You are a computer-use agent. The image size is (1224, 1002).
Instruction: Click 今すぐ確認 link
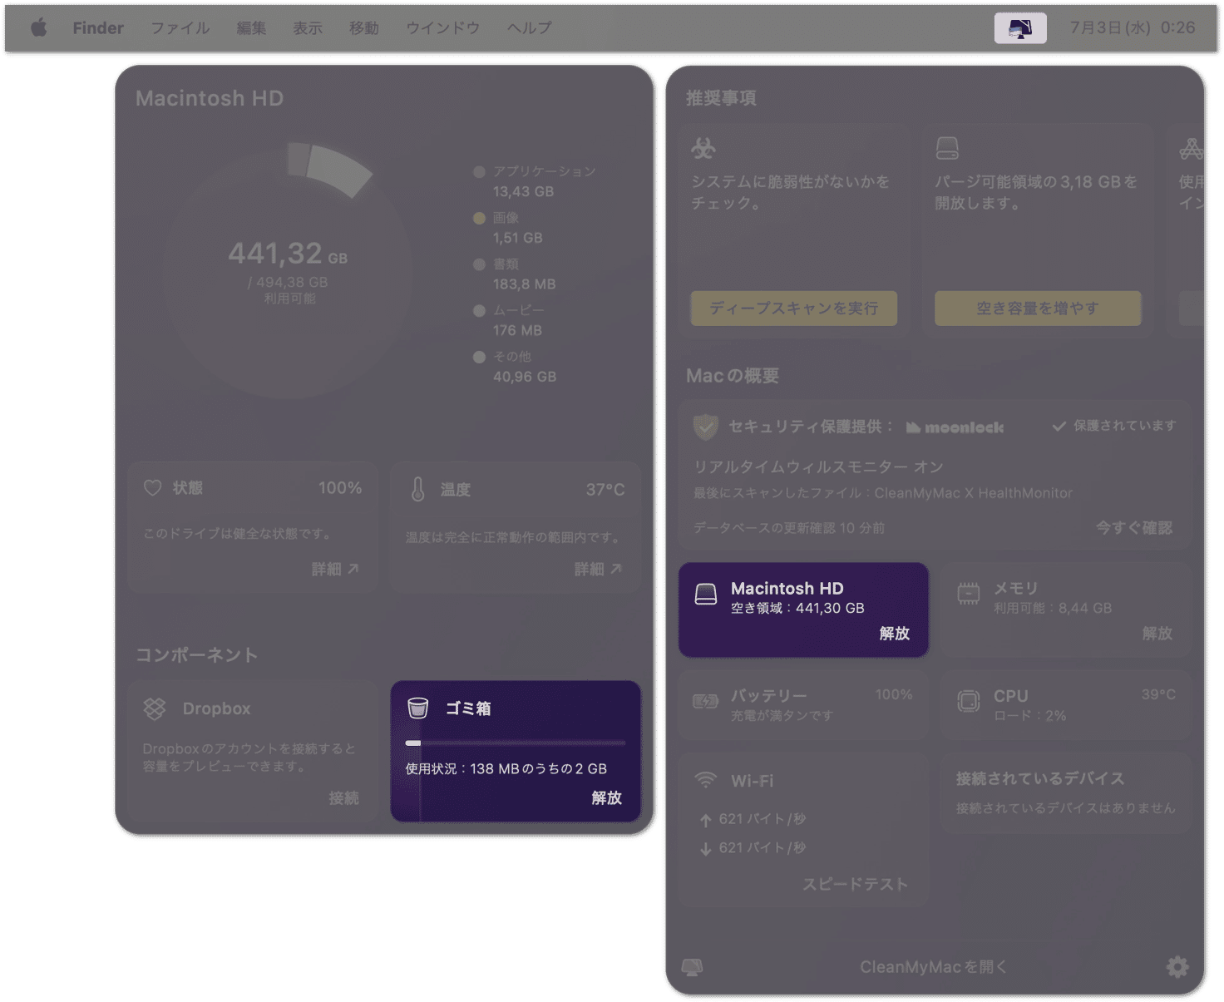click(x=1133, y=528)
